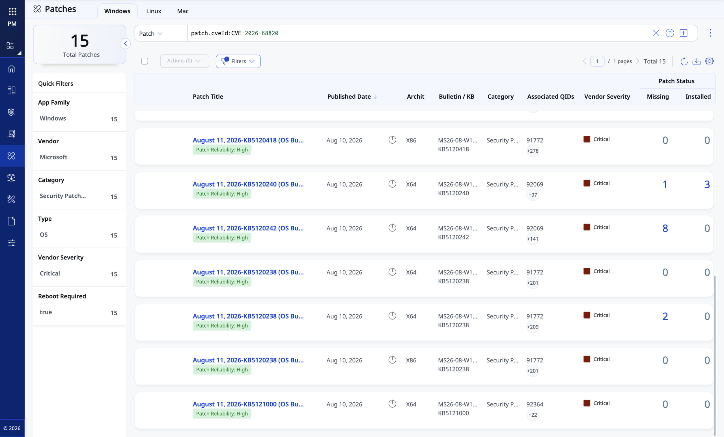Viewport: 724px width, 437px height.
Task: Open the missing count 8 for KB5120242
Action: [665, 228]
